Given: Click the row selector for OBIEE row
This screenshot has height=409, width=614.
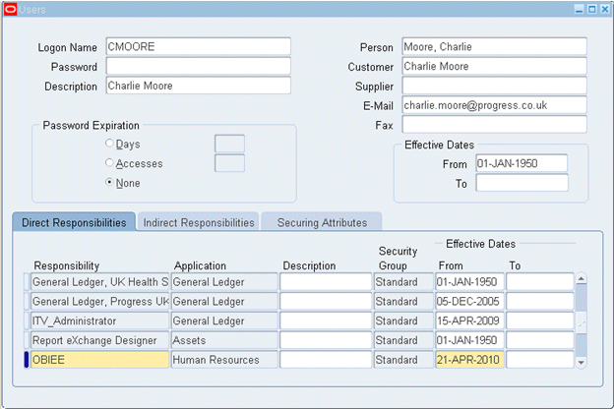Looking at the screenshot, I should (27, 360).
